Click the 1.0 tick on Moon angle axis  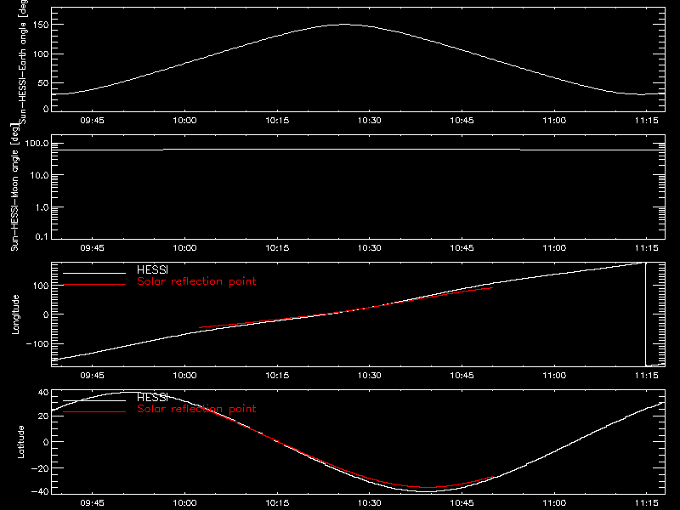point(42,207)
